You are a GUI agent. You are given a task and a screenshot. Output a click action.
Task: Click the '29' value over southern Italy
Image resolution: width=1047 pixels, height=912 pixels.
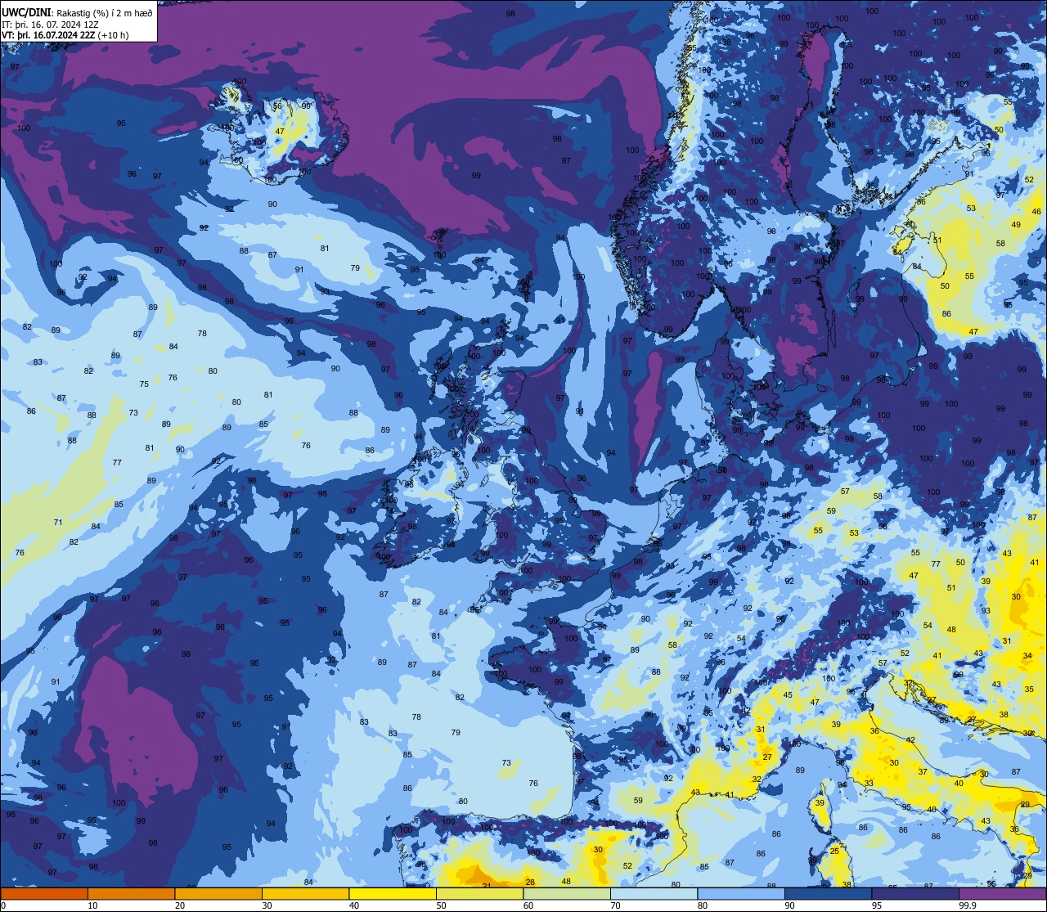(1025, 805)
